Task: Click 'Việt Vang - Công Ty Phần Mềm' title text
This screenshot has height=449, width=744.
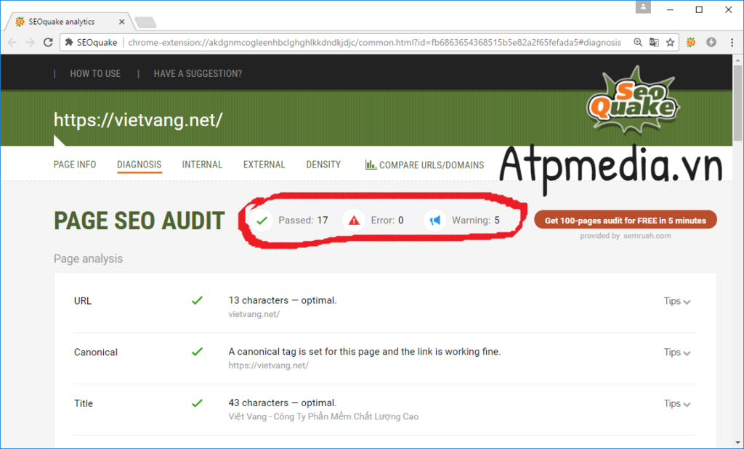Action: (323, 417)
